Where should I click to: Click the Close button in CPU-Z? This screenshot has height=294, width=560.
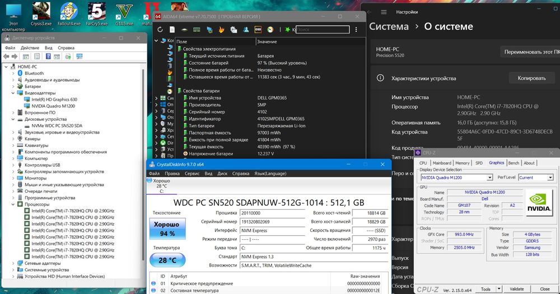545,289
